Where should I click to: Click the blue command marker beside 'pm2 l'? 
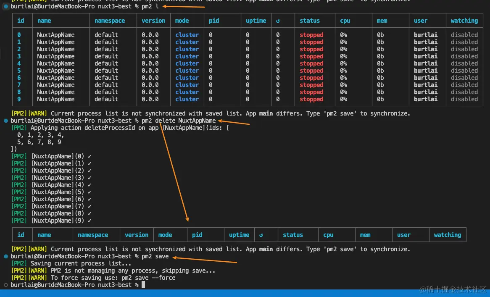(x=5, y=7)
